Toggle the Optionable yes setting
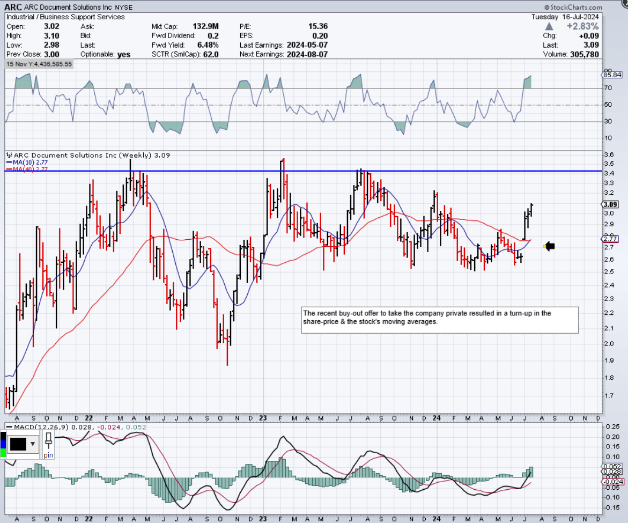This screenshot has width=628, height=523. click(x=123, y=54)
